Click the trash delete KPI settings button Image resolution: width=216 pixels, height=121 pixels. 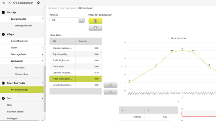(95, 28)
